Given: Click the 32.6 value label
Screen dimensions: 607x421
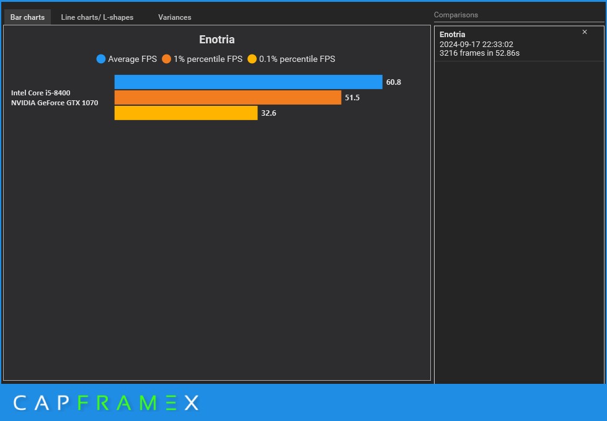Looking at the screenshot, I should point(268,113).
